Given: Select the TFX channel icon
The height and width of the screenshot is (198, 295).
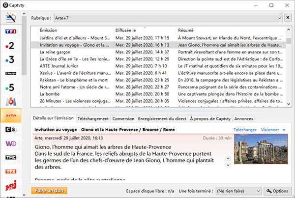Looking at the screenshot, I should click(x=11, y=171).
